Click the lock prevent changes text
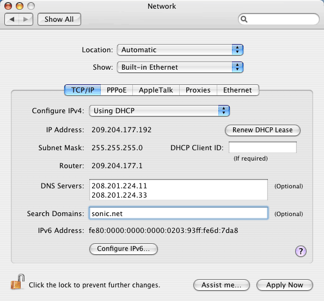This screenshot has height=301, width=324. 94,285
